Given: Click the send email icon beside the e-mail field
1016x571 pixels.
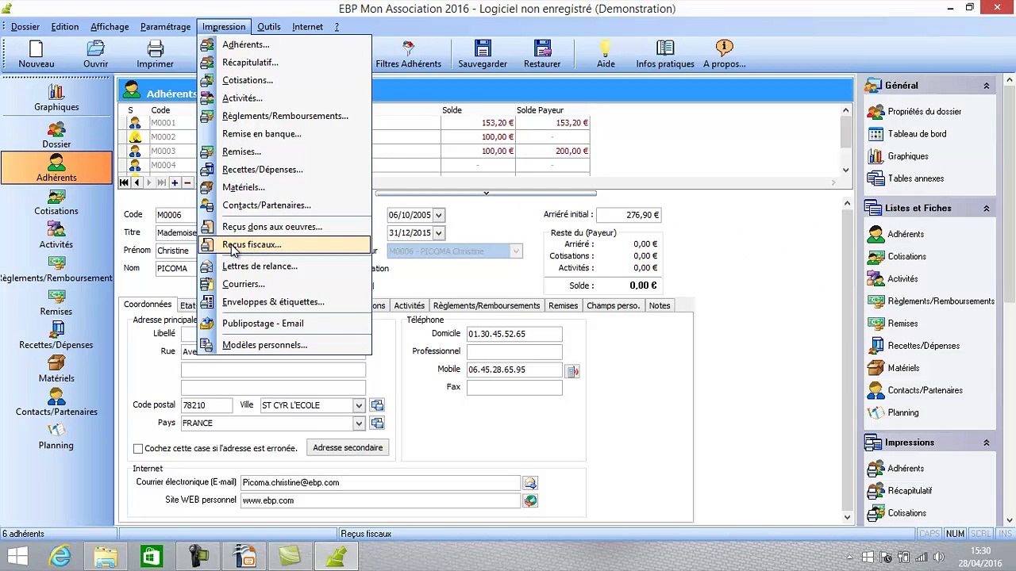Looking at the screenshot, I should (529, 483).
